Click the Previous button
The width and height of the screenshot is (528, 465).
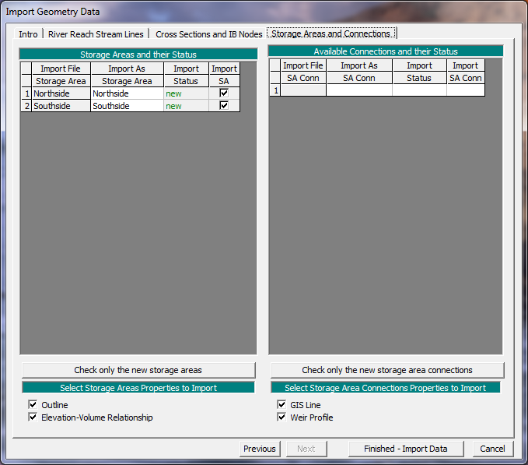pos(259,449)
